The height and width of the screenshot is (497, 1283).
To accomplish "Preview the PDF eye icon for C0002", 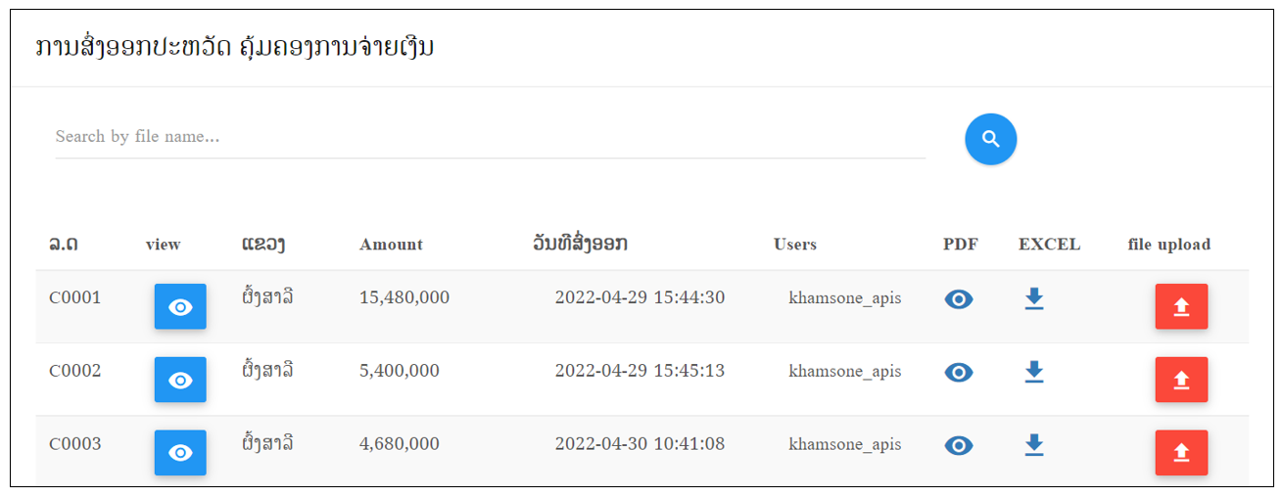I will pyautogui.click(x=959, y=373).
